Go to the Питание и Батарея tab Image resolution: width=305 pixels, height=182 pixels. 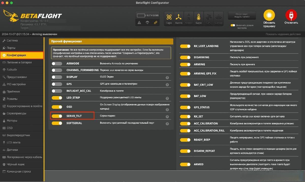click(x=22, y=62)
